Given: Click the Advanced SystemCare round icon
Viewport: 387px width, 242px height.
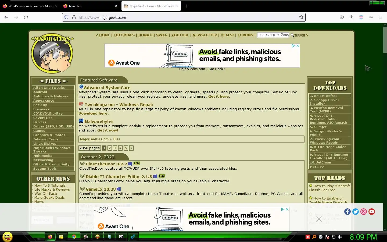Looking at the screenshot, I should click(81, 87).
